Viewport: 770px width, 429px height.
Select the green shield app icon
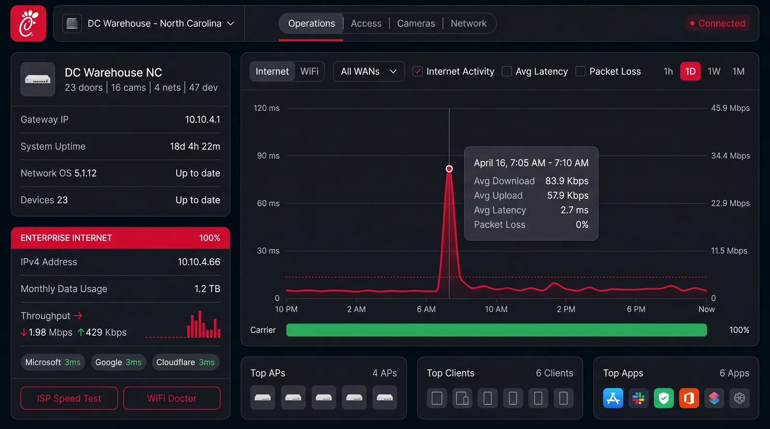(664, 398)
